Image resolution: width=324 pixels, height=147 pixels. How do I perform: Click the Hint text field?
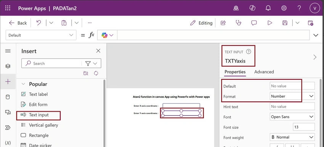pyautogui.click(x=292, y=106)
